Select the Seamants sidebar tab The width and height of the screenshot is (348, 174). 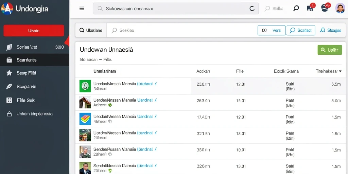click(x=35, y=60)
